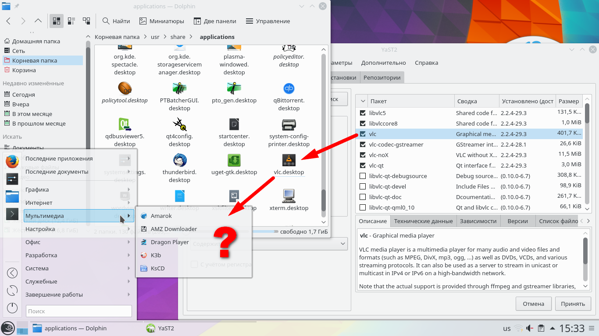Enable the libvlc-qt-devel package checkbox

tap(363, 187)
